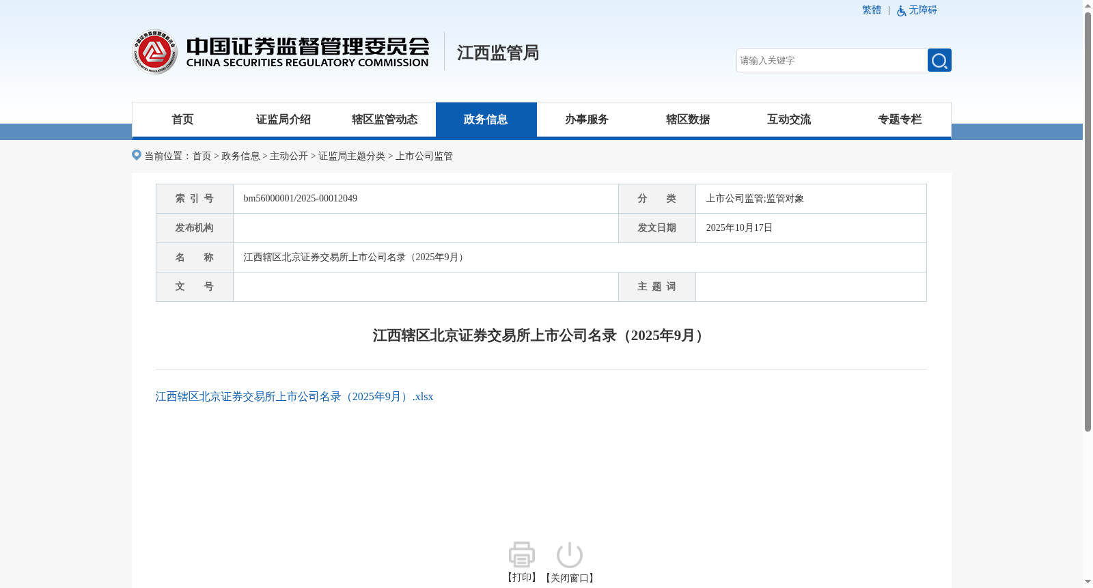
Task: Click the 【关闭窗口】 text label
Action: [x=570, y=578]
